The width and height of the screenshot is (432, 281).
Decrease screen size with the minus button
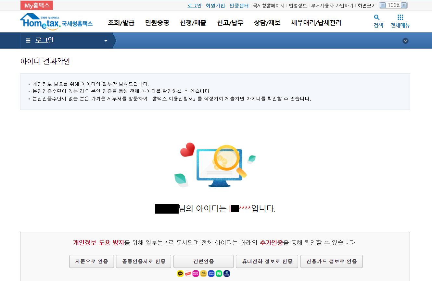tap(383, 5)
